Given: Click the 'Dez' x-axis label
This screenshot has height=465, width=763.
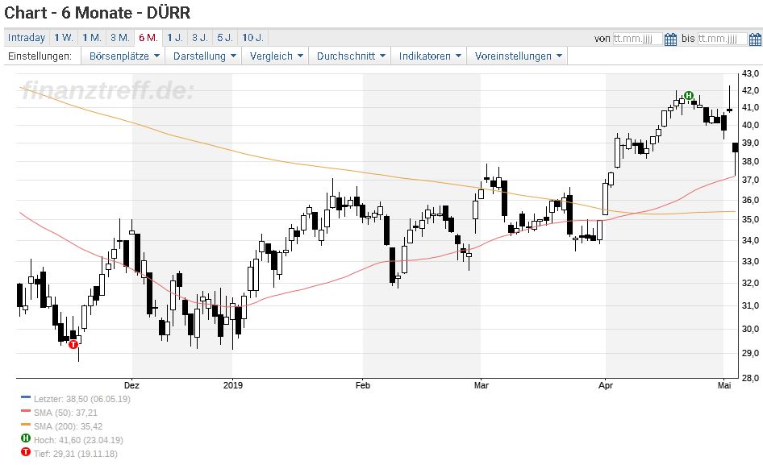Looking at the screenshot, I should coord(131,385).
